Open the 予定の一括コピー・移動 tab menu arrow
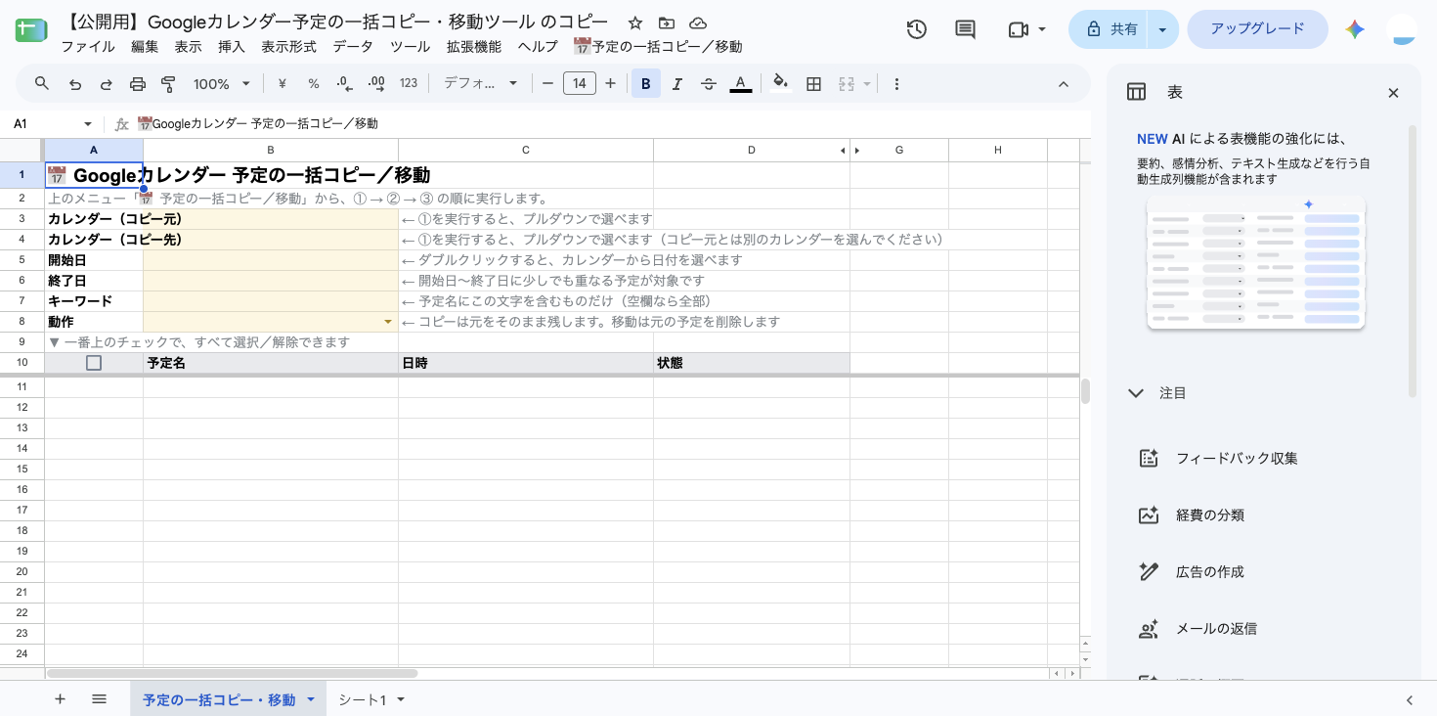1437x716 pixels. tap(311, 699)
